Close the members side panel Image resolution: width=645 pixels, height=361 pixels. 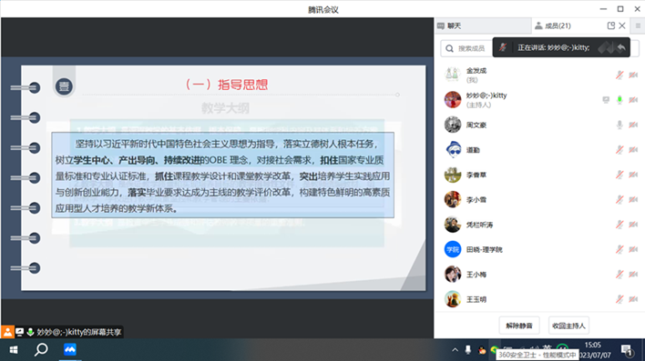[622, 25]
